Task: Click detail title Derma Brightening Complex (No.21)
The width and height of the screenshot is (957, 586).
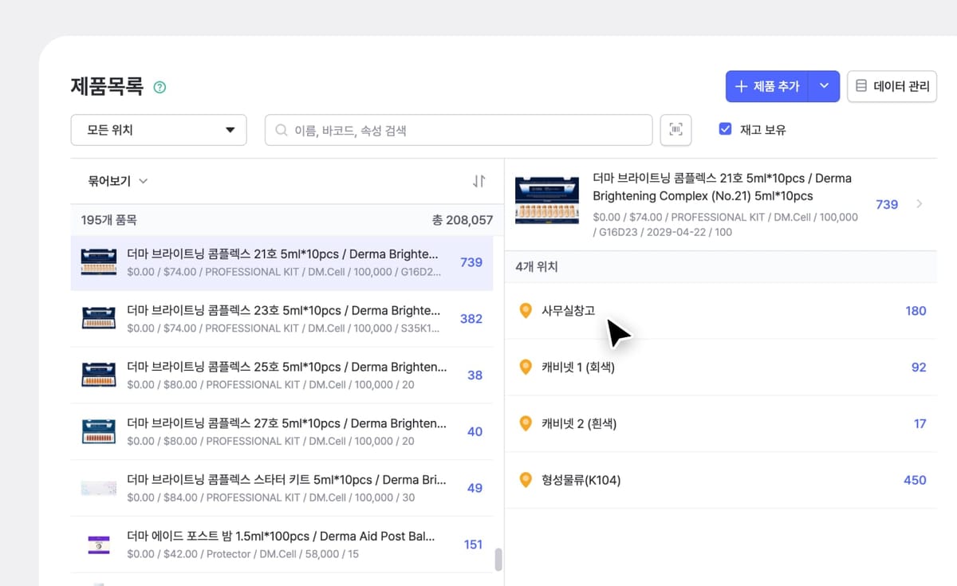Action: (x=722, y=187)
